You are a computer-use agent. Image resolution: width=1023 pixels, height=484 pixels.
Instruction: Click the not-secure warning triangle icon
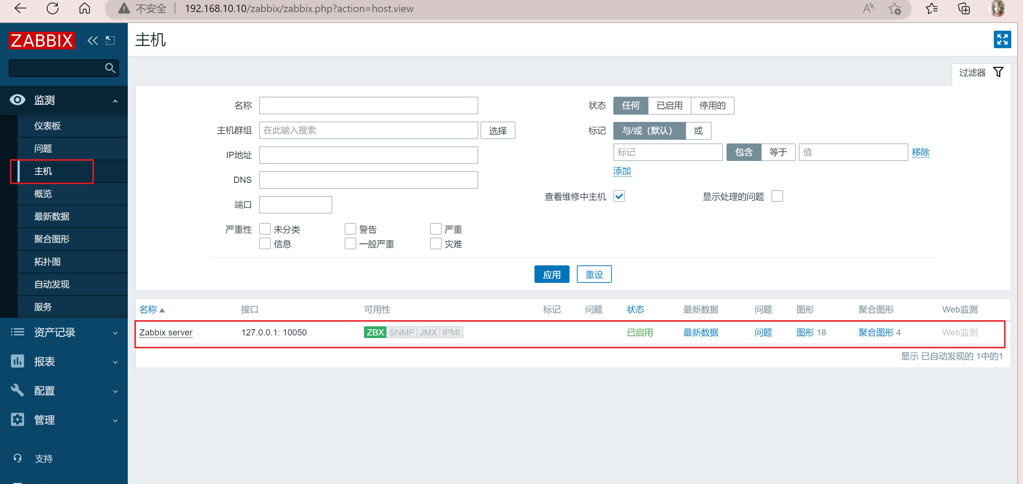coord(124,8)
